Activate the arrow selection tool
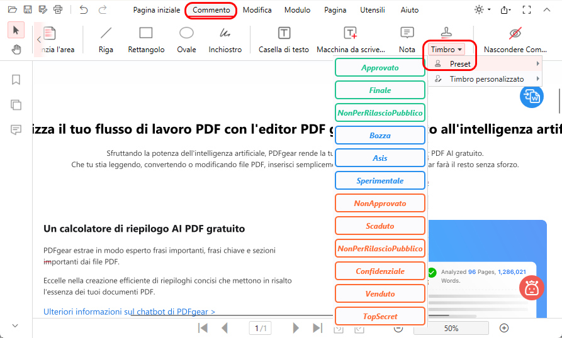This screenshot has height=338, width=562. pos(16,30)
